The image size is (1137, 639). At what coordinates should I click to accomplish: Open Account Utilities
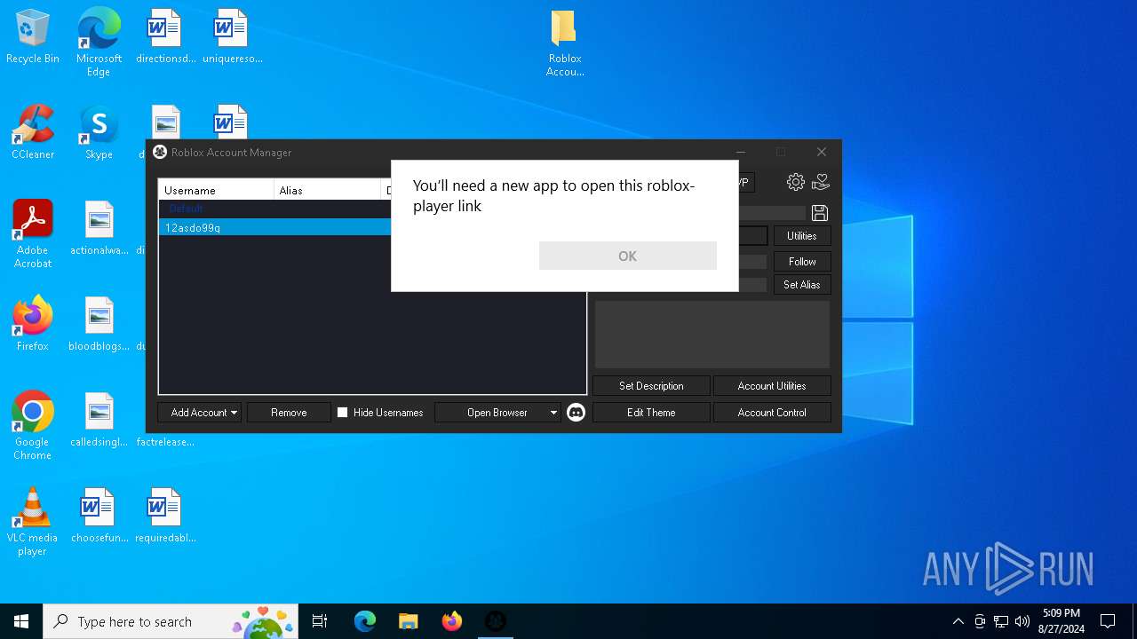pyautogui.click(x=772, y=386)
